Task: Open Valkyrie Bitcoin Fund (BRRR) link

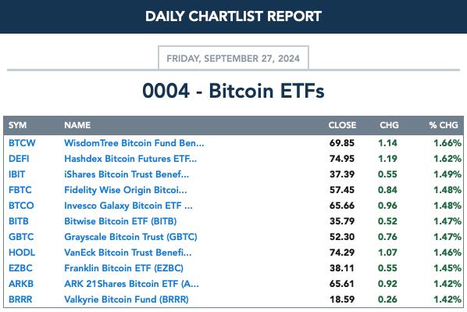Action: pyautogui.click(x=127, y=299)
